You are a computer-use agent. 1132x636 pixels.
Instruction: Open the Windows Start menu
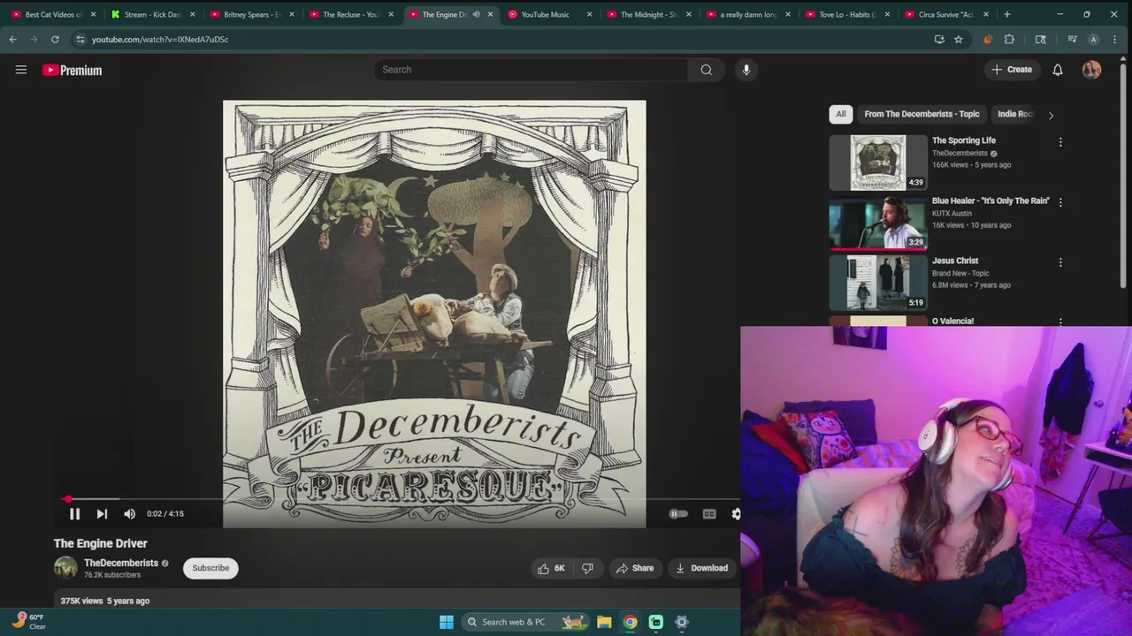coord(447,622)
